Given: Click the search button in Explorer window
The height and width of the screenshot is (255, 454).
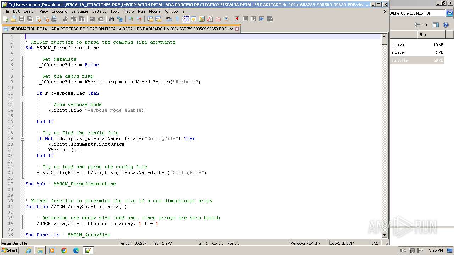Looking at the screenshot, I should click(x=449, y=13).
